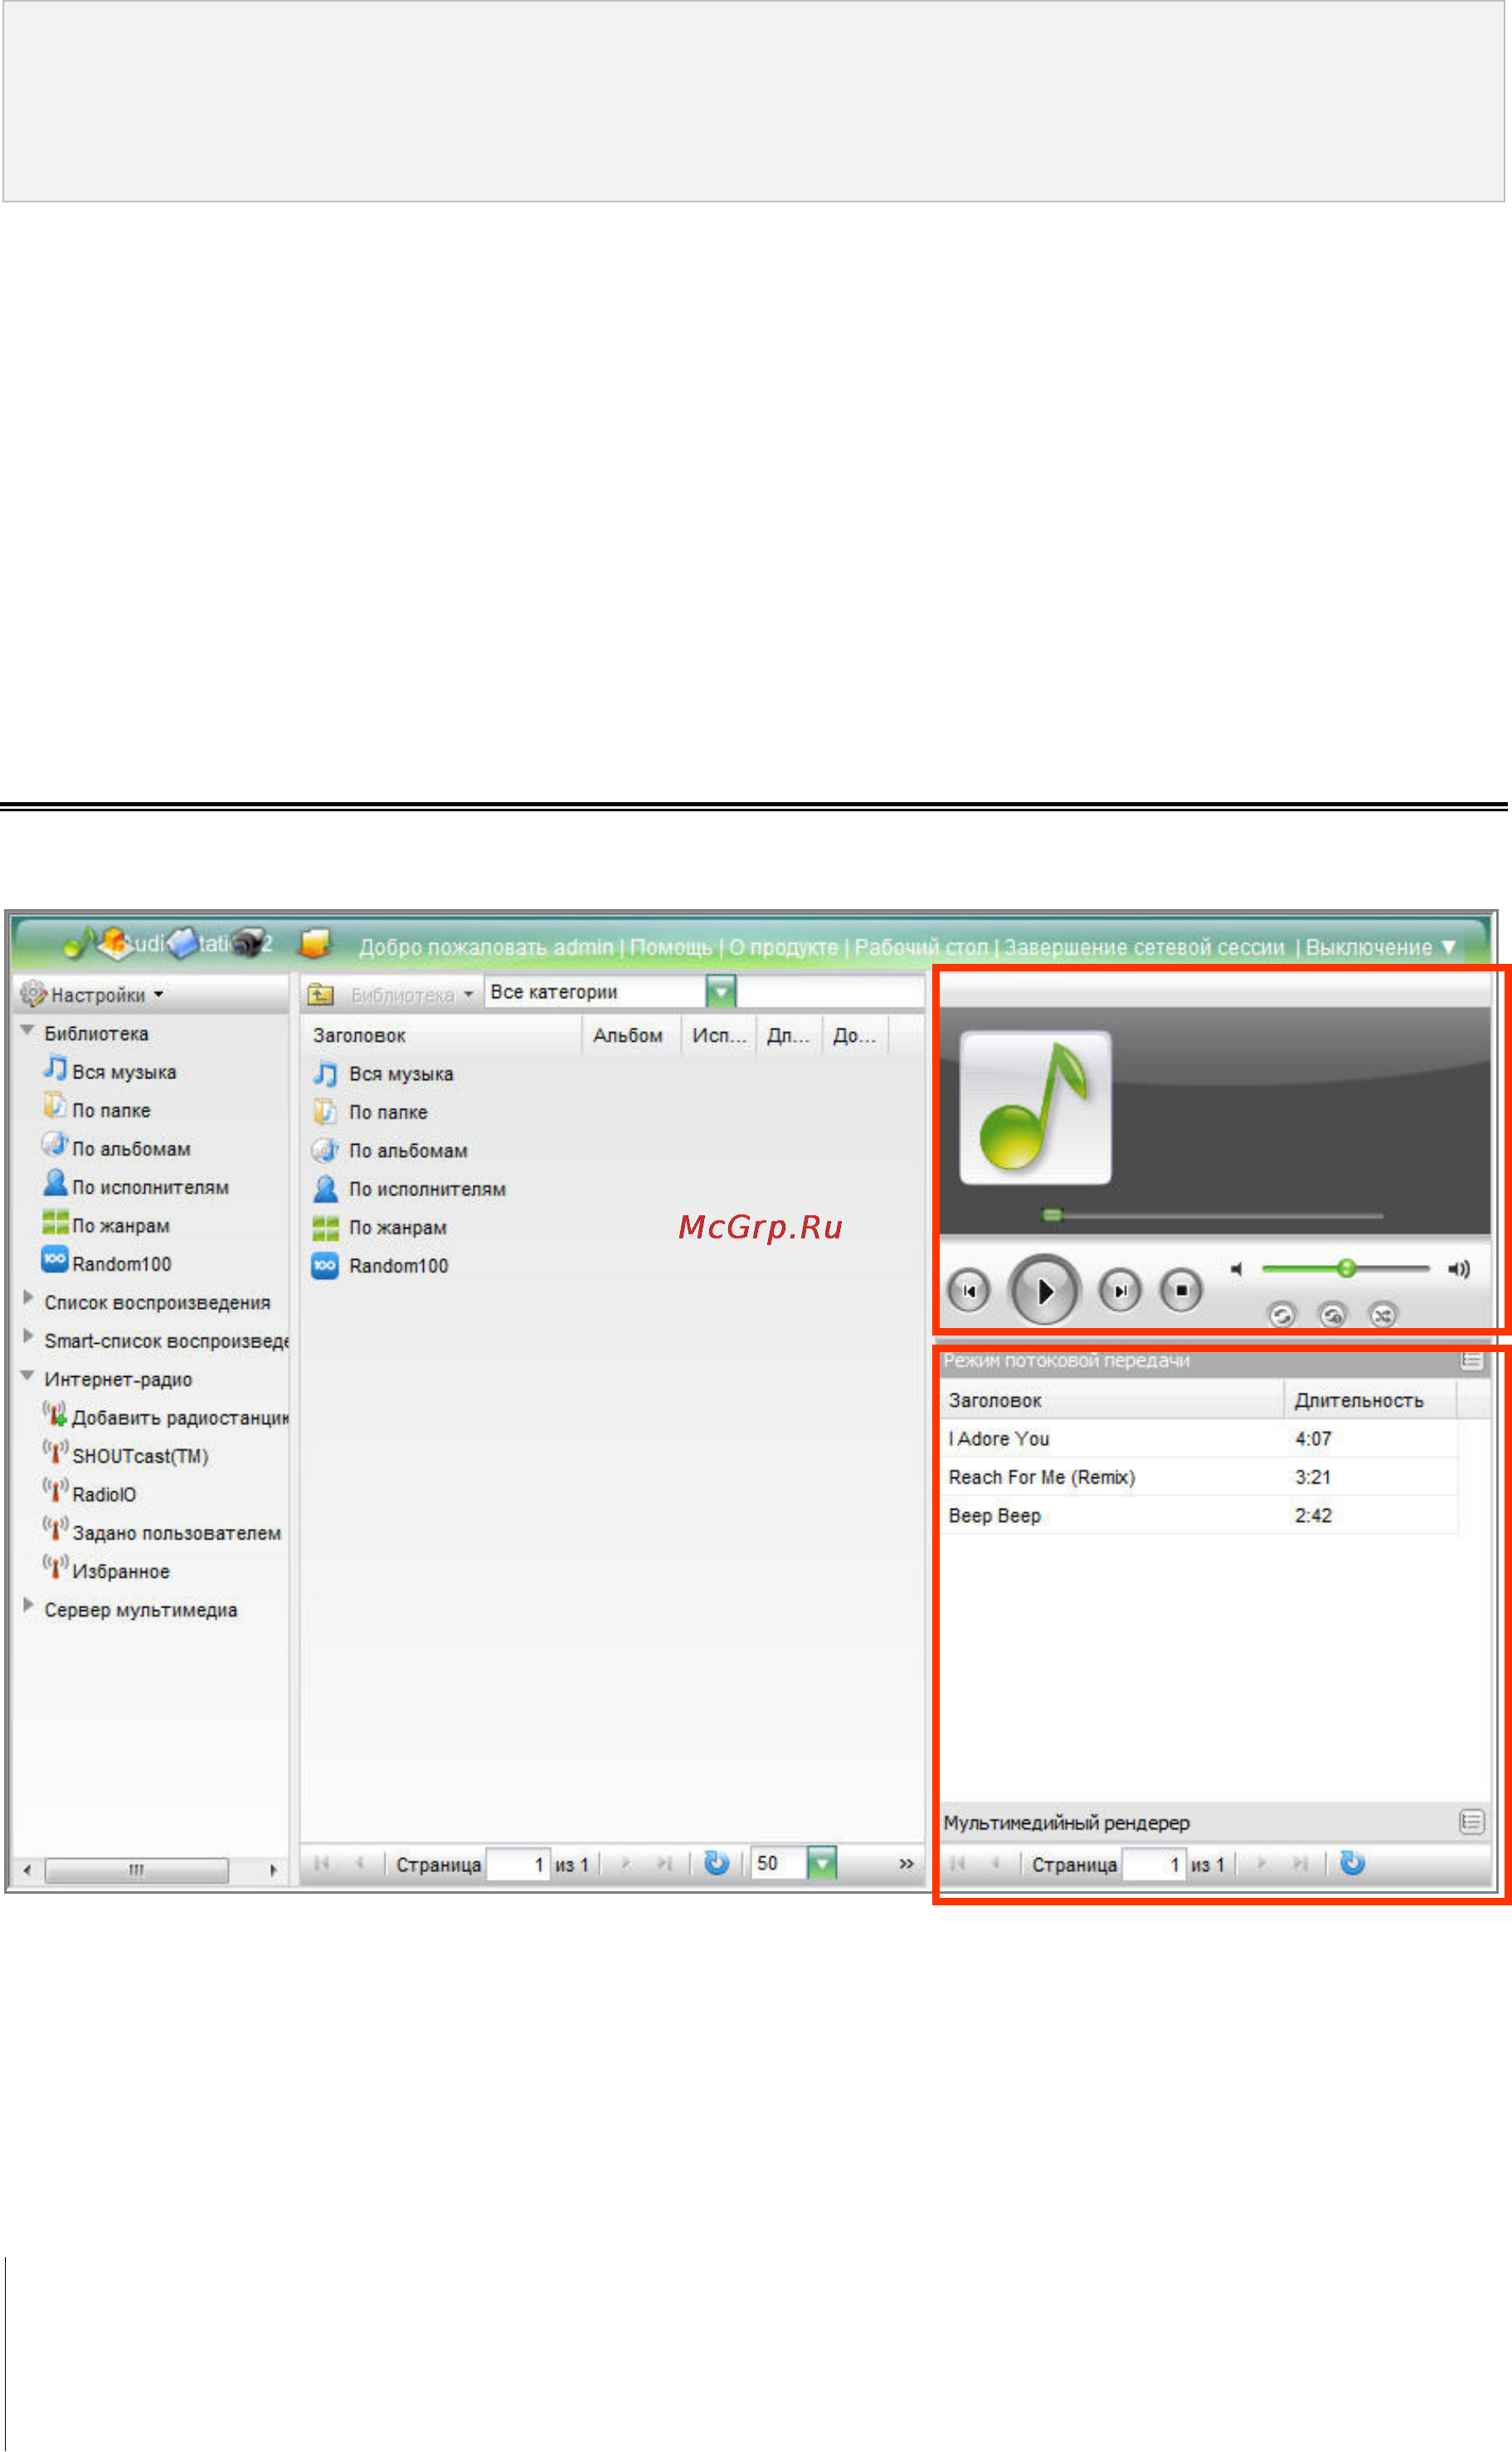Click the Помощь help link
This screenshot has height=2452, width=1512.
[671, 947]
